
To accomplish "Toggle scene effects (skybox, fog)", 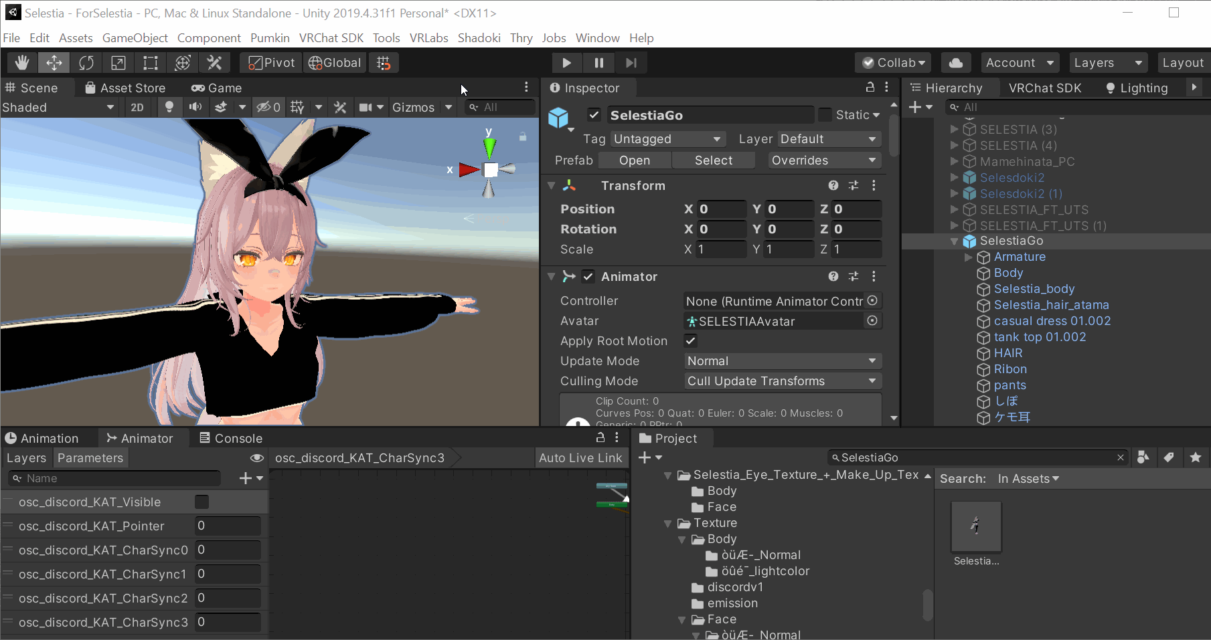I will tap(221, 107).
